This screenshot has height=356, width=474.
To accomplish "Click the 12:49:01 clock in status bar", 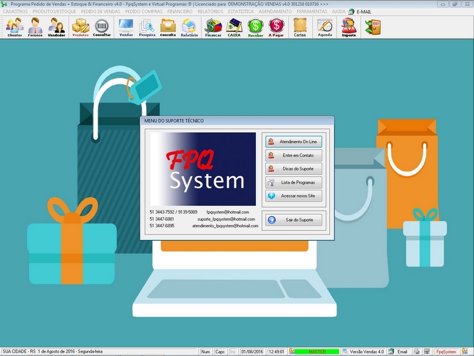I will point(277,351).
